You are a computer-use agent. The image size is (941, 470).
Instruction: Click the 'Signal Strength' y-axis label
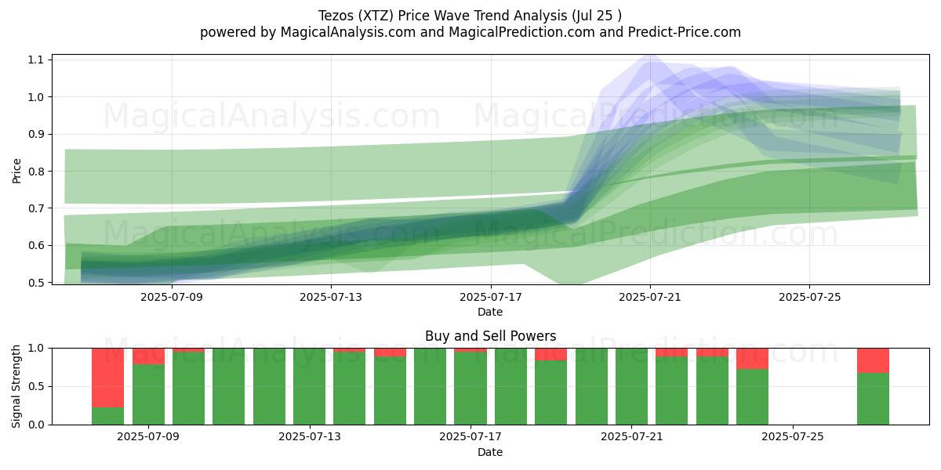(17, 386)
